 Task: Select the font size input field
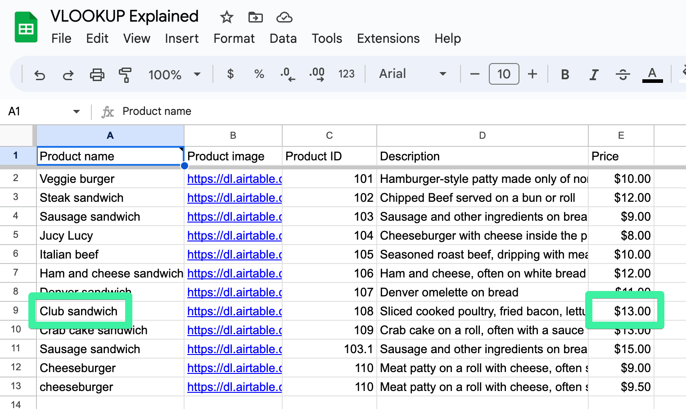click(504, 74)
